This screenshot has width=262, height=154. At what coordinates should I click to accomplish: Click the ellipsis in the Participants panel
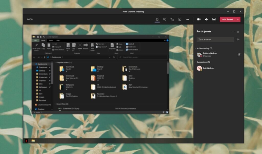233,32
